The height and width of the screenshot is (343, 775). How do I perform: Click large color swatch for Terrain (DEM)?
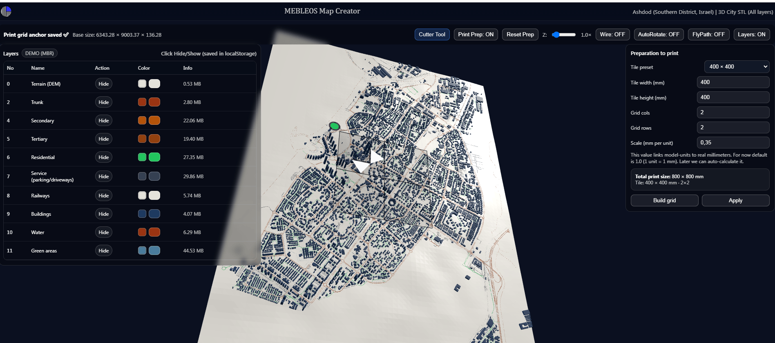(x=154, y=84)
